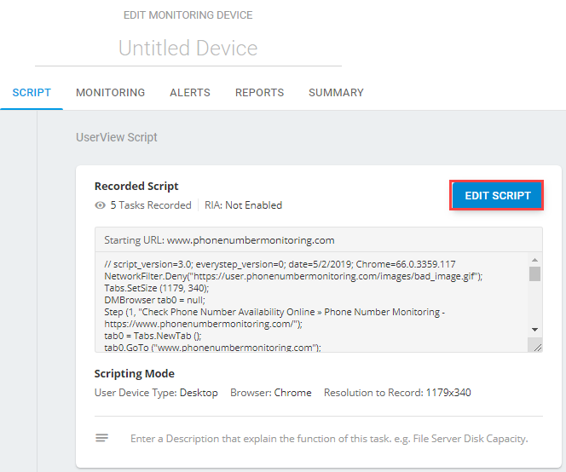This screenshot has width=566, height=472.
Task: View the Summary tab
Action: (x=336, y=93)
